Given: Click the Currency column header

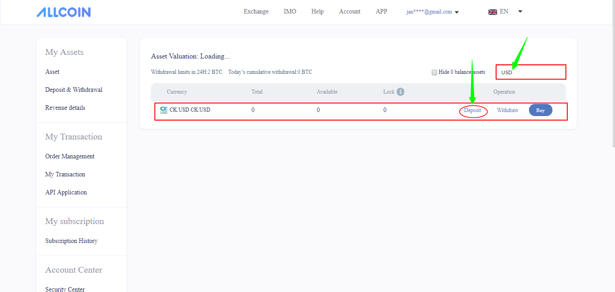Looking at the screenshot, I should point(176,92).
